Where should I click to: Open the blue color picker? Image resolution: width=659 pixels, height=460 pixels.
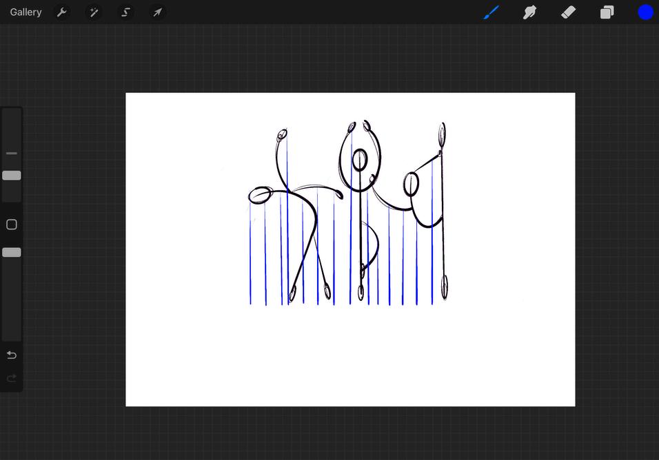click(645, 12)
